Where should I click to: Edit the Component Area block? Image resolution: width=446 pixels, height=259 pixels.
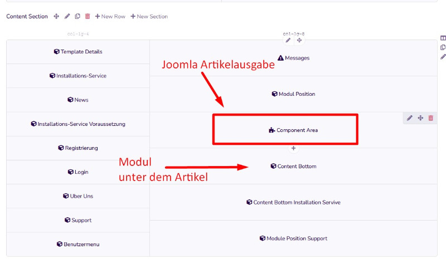click(410, 118)
